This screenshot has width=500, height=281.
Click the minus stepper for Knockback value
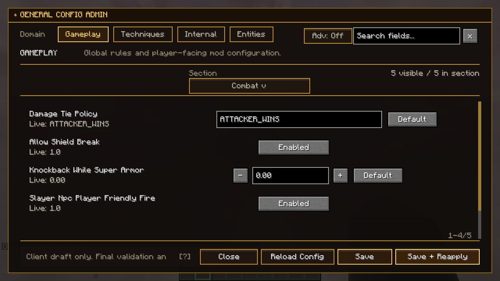240,176
